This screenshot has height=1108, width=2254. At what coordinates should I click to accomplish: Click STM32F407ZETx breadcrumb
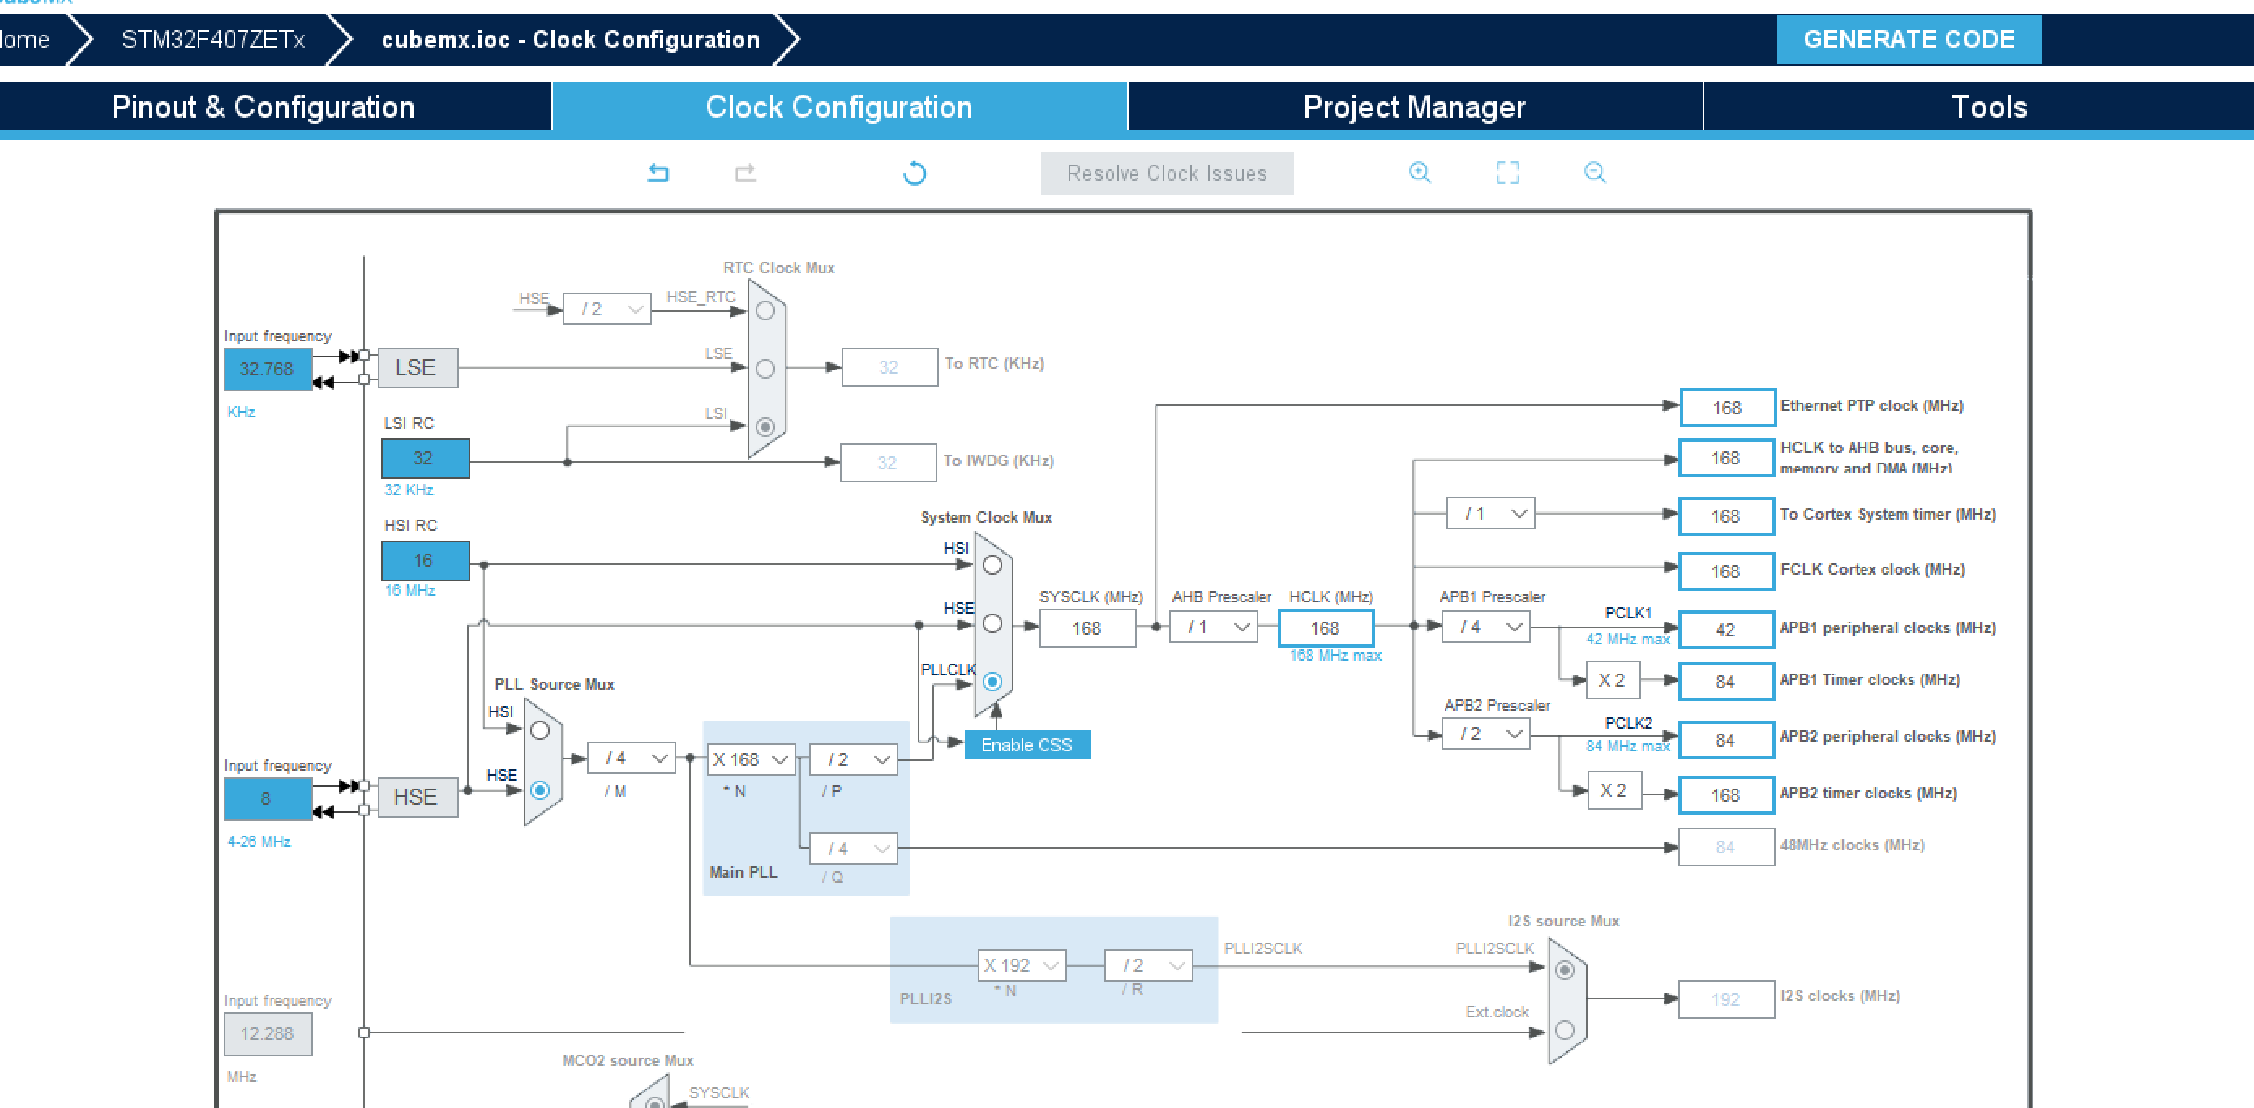213,40
